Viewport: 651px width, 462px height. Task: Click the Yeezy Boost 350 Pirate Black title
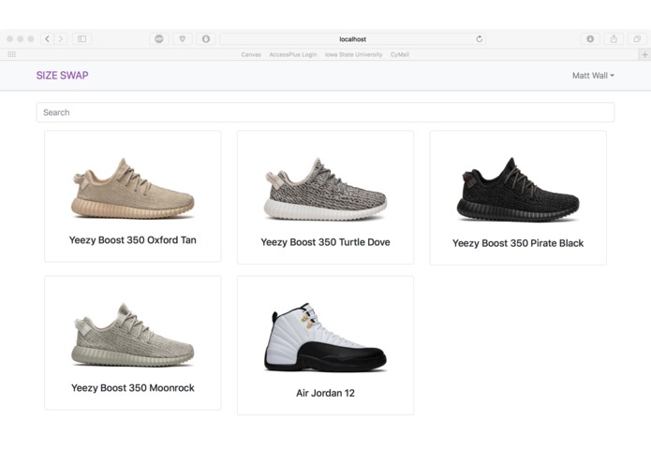coord(518,243)
